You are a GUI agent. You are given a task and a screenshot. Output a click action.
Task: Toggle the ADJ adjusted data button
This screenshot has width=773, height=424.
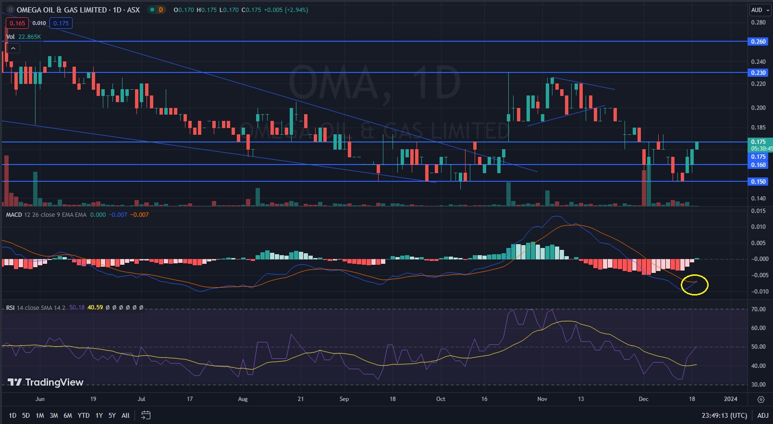763,415
